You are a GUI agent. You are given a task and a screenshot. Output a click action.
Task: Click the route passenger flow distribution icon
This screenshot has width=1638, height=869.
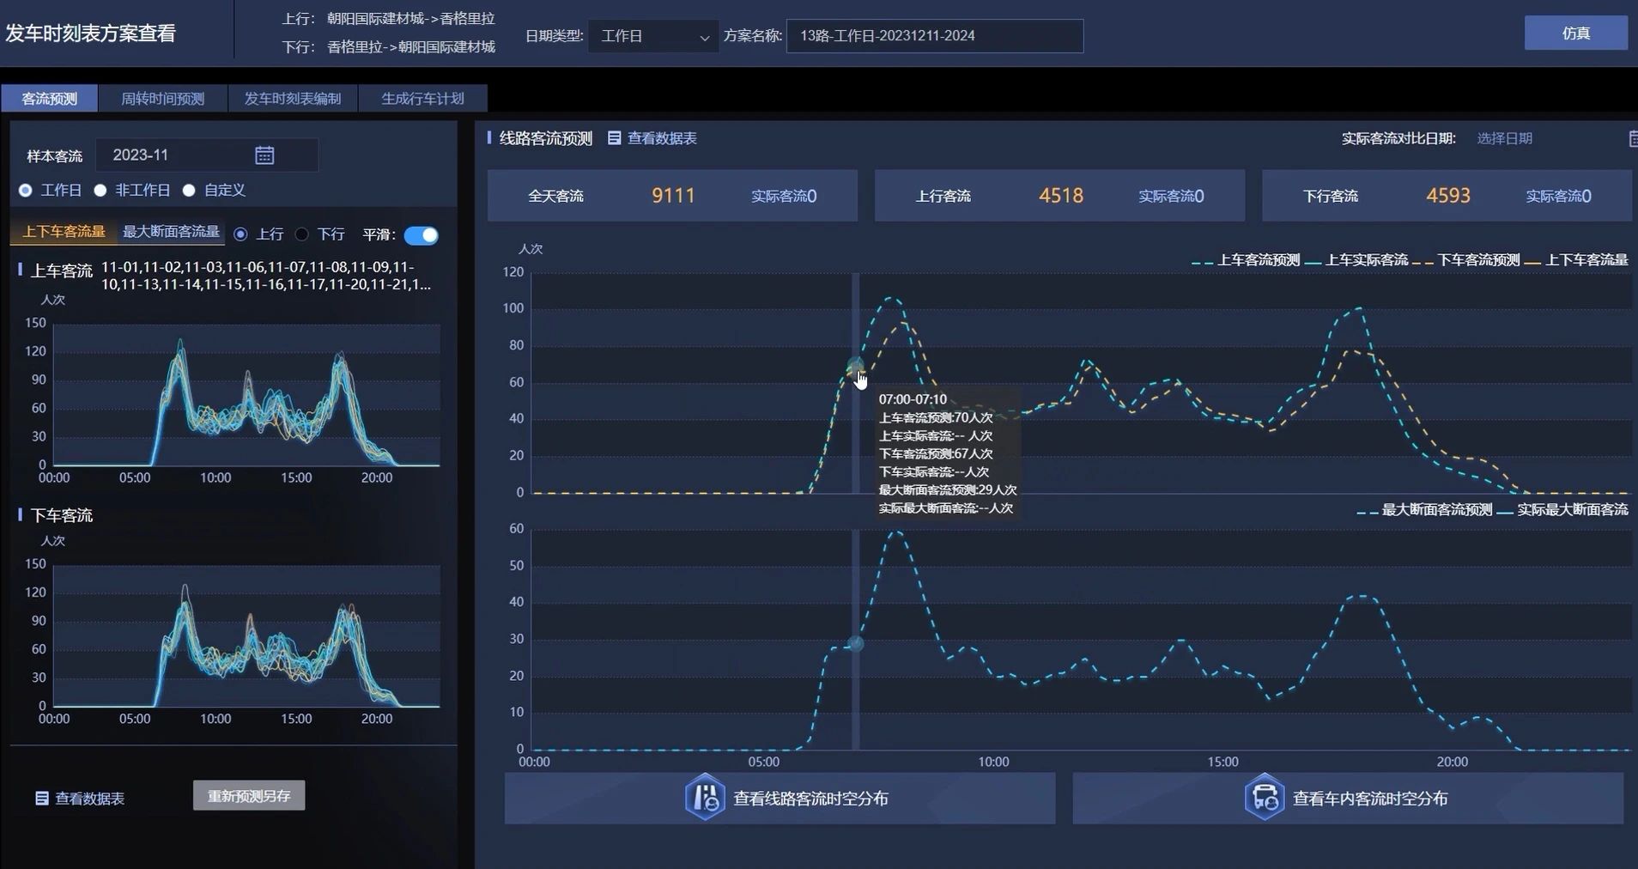pos(704,798)
